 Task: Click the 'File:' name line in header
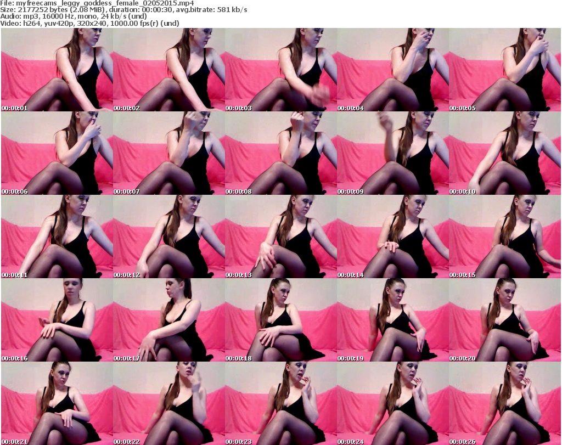97,3
